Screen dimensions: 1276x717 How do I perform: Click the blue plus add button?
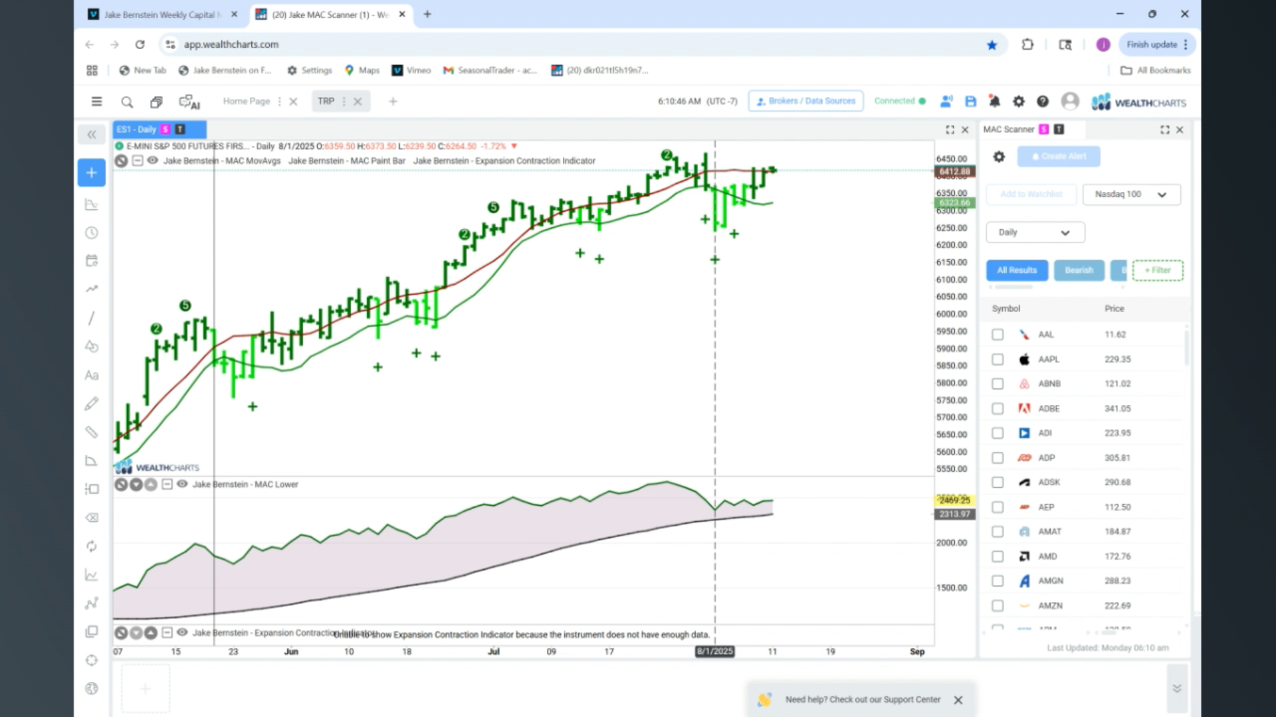(92, 173)
